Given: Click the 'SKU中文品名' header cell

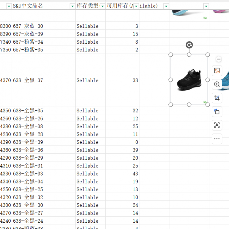Looking at the screenshot, I should click(x=44, y=6).
